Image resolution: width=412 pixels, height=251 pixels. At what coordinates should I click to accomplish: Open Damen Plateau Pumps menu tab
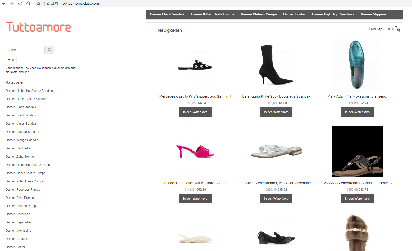pyautogui.click(x=259, y=14)
